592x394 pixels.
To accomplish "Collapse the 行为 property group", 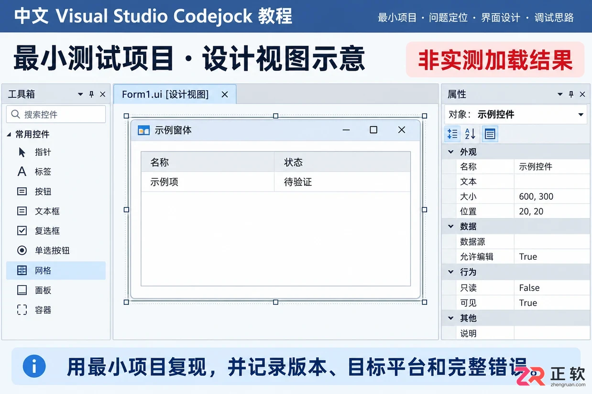I will (x=450, y=272).
